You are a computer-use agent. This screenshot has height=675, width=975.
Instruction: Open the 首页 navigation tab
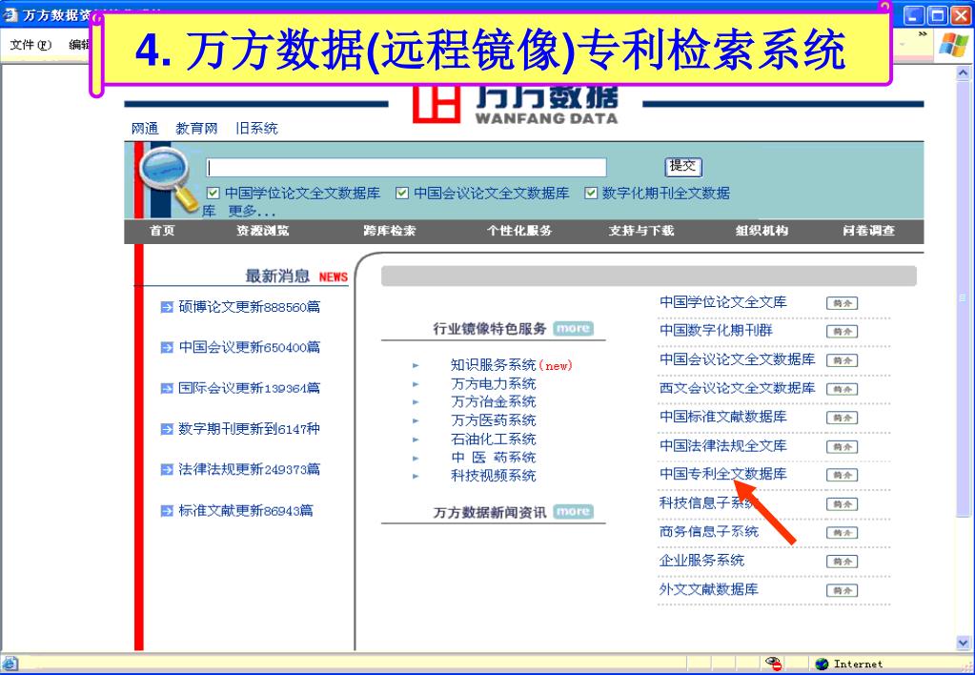(x=162, y=231)
